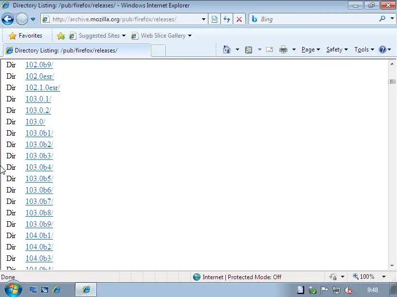
Task: Click the vertical scrollbar thumb
Action: [x=392, y=82]
